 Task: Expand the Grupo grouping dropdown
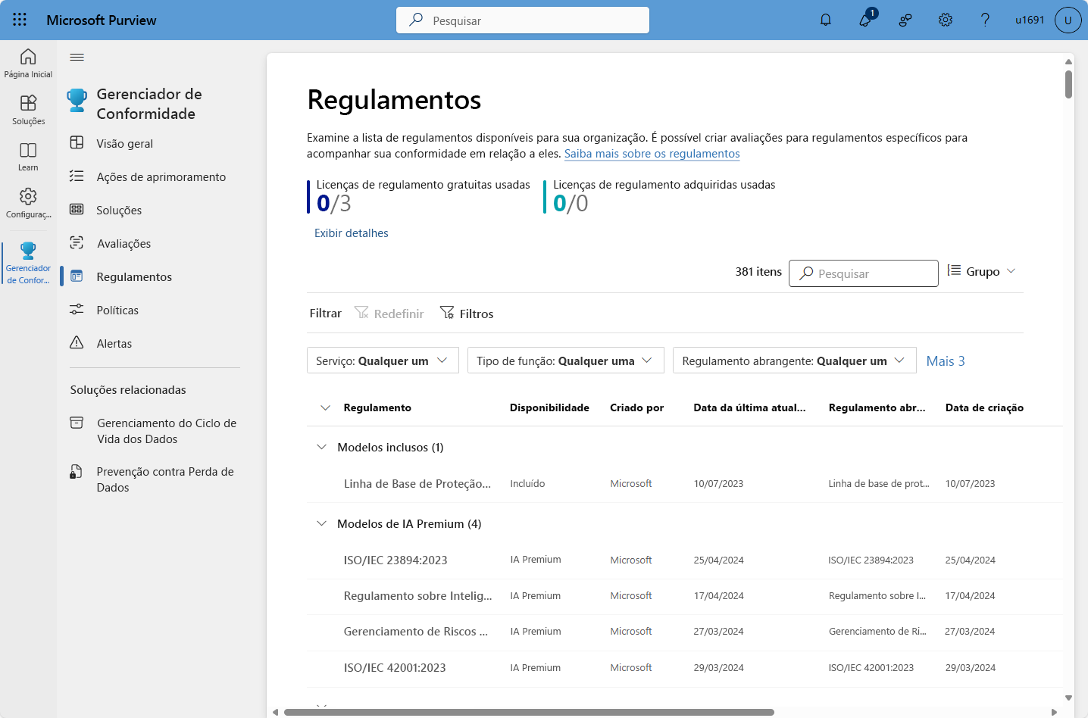pyautogui.click(x=982, y=271)
